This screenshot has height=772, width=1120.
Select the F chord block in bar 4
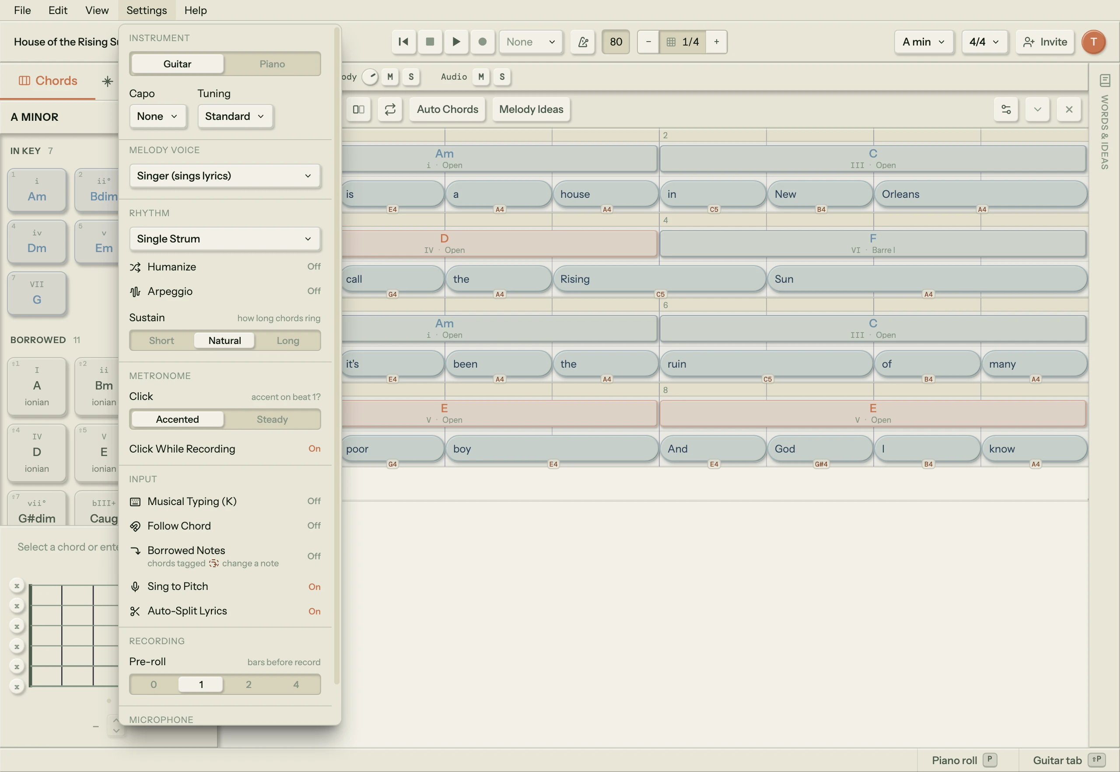pyautogui.click(x=873, y=243)
